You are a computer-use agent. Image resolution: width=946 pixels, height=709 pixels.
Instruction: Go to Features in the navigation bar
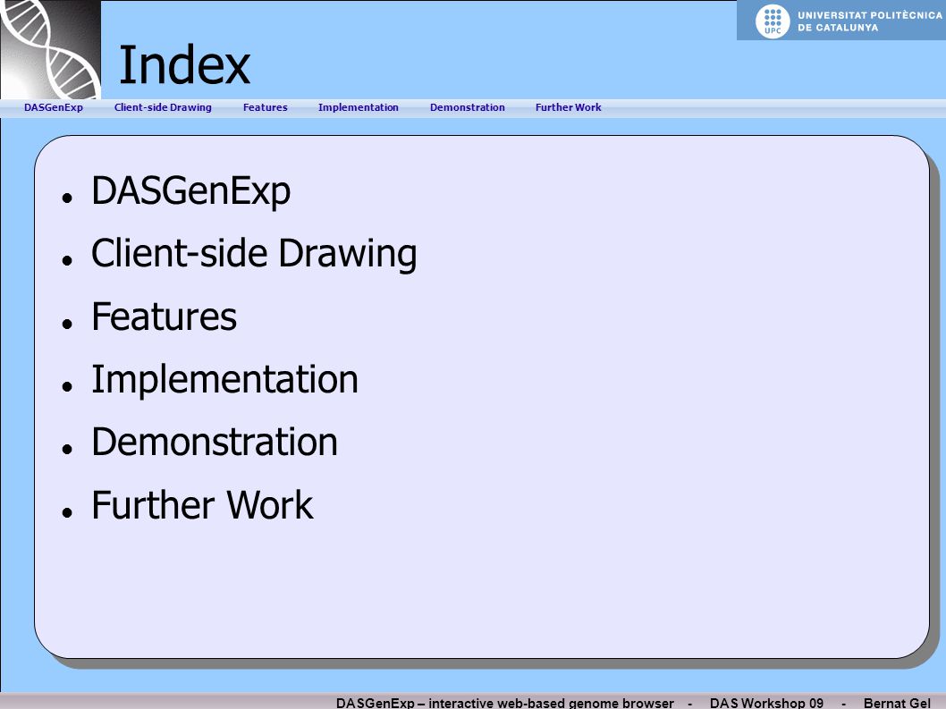(265, 107)
